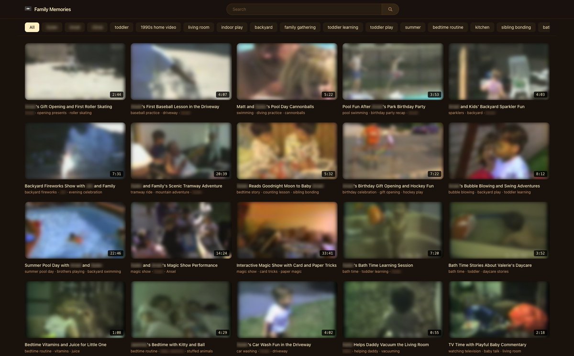Click the 'cannonballs' tag text

click(x=295, y=113)
